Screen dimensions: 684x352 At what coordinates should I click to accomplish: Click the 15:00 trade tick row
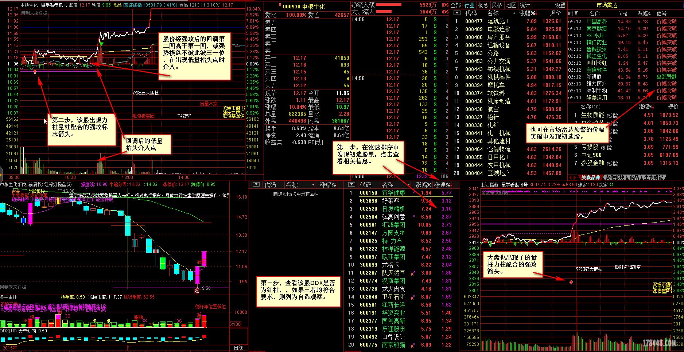(400, 176)
